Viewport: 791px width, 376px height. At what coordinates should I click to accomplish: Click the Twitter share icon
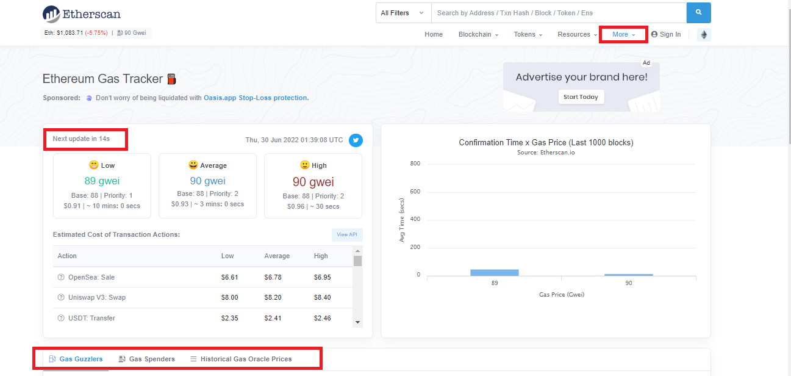(x=356, y=140)
